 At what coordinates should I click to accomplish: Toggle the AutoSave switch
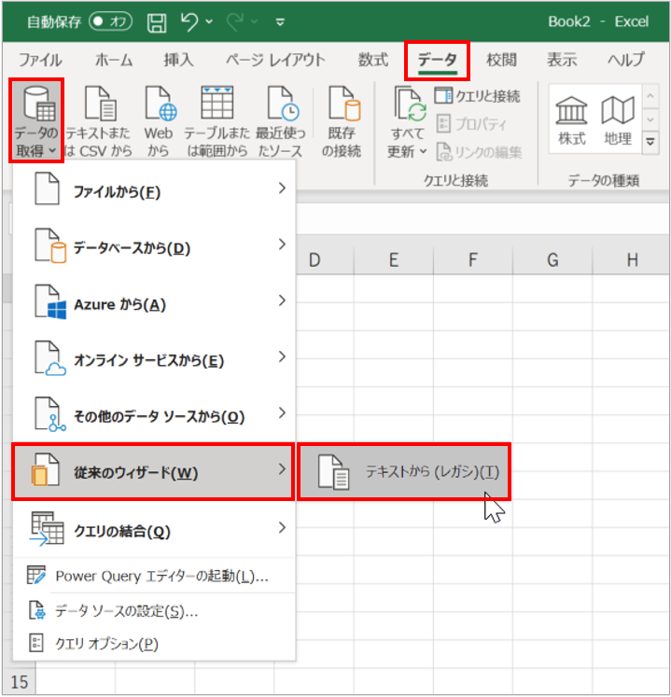click(110, 21)
